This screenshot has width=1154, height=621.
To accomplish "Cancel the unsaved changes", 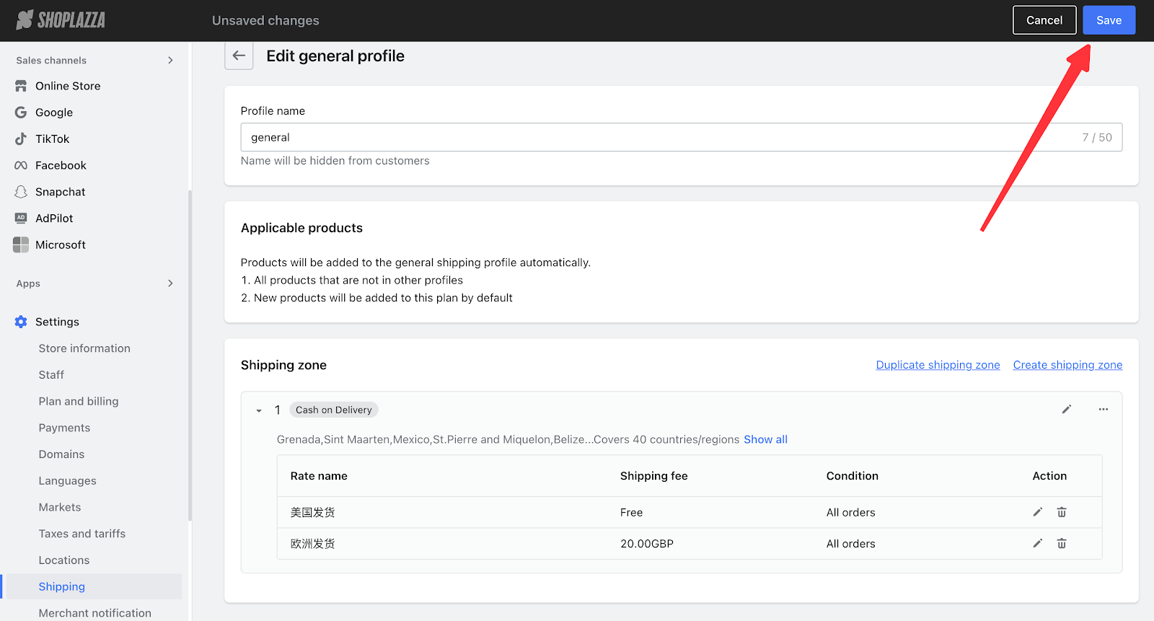I will tap(1044, 20).
